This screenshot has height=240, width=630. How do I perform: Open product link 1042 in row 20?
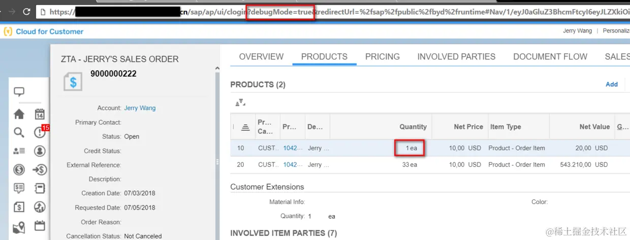[x=293, y=164]
